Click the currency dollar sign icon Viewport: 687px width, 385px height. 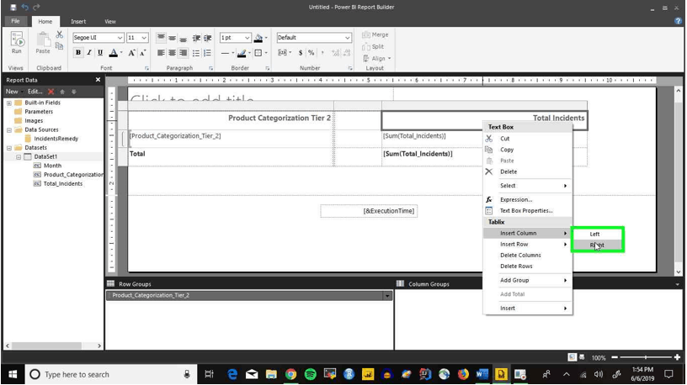click(x=300, y=52)
